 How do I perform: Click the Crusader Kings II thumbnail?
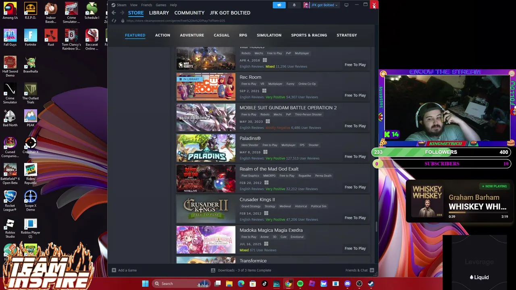coord(206,209)
